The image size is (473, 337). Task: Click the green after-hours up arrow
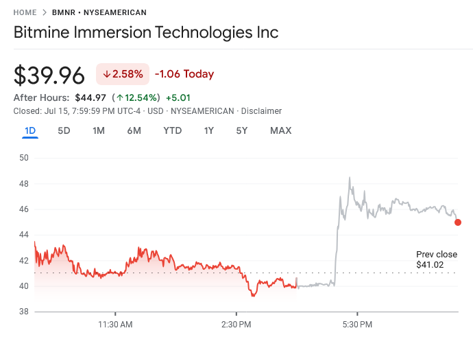click(x=119, y=97)
